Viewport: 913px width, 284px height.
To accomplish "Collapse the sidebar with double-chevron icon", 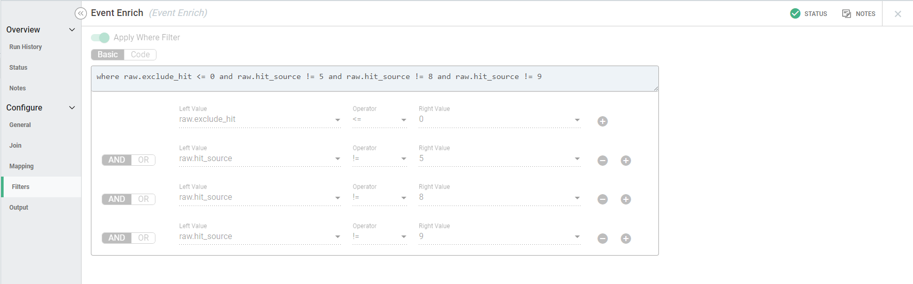I will click(81, 13).
